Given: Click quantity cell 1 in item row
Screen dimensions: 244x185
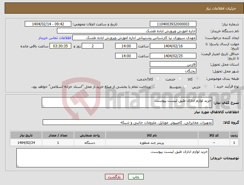Looking at the screenshot, I should (x=58, y=143).
